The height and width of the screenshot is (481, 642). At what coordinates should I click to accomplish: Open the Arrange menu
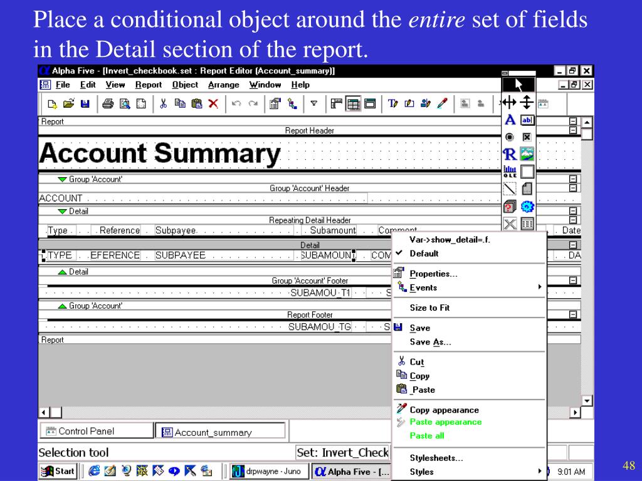(224, 85)
